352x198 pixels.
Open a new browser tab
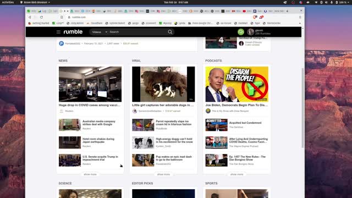click(x=287, y=11)
